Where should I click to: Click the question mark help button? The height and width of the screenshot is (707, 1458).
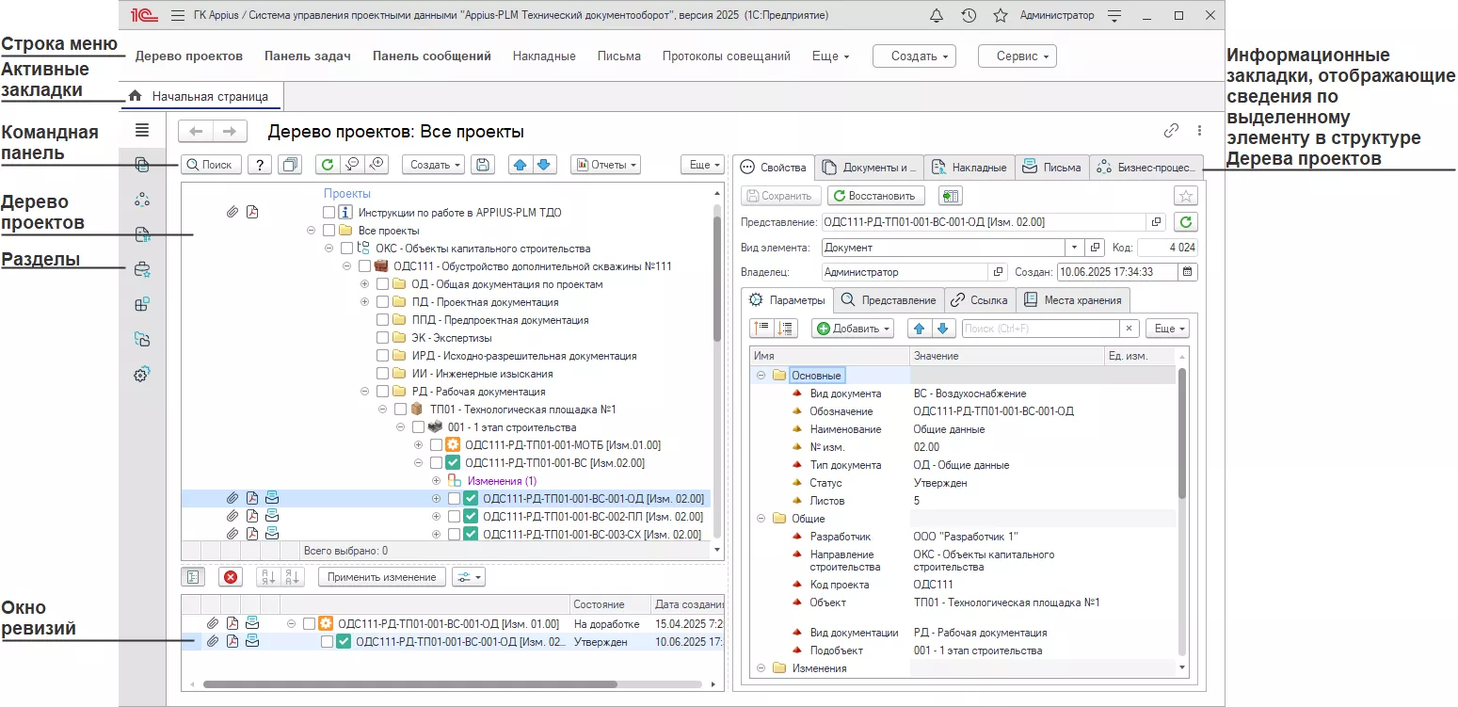(x=260, y=165)
